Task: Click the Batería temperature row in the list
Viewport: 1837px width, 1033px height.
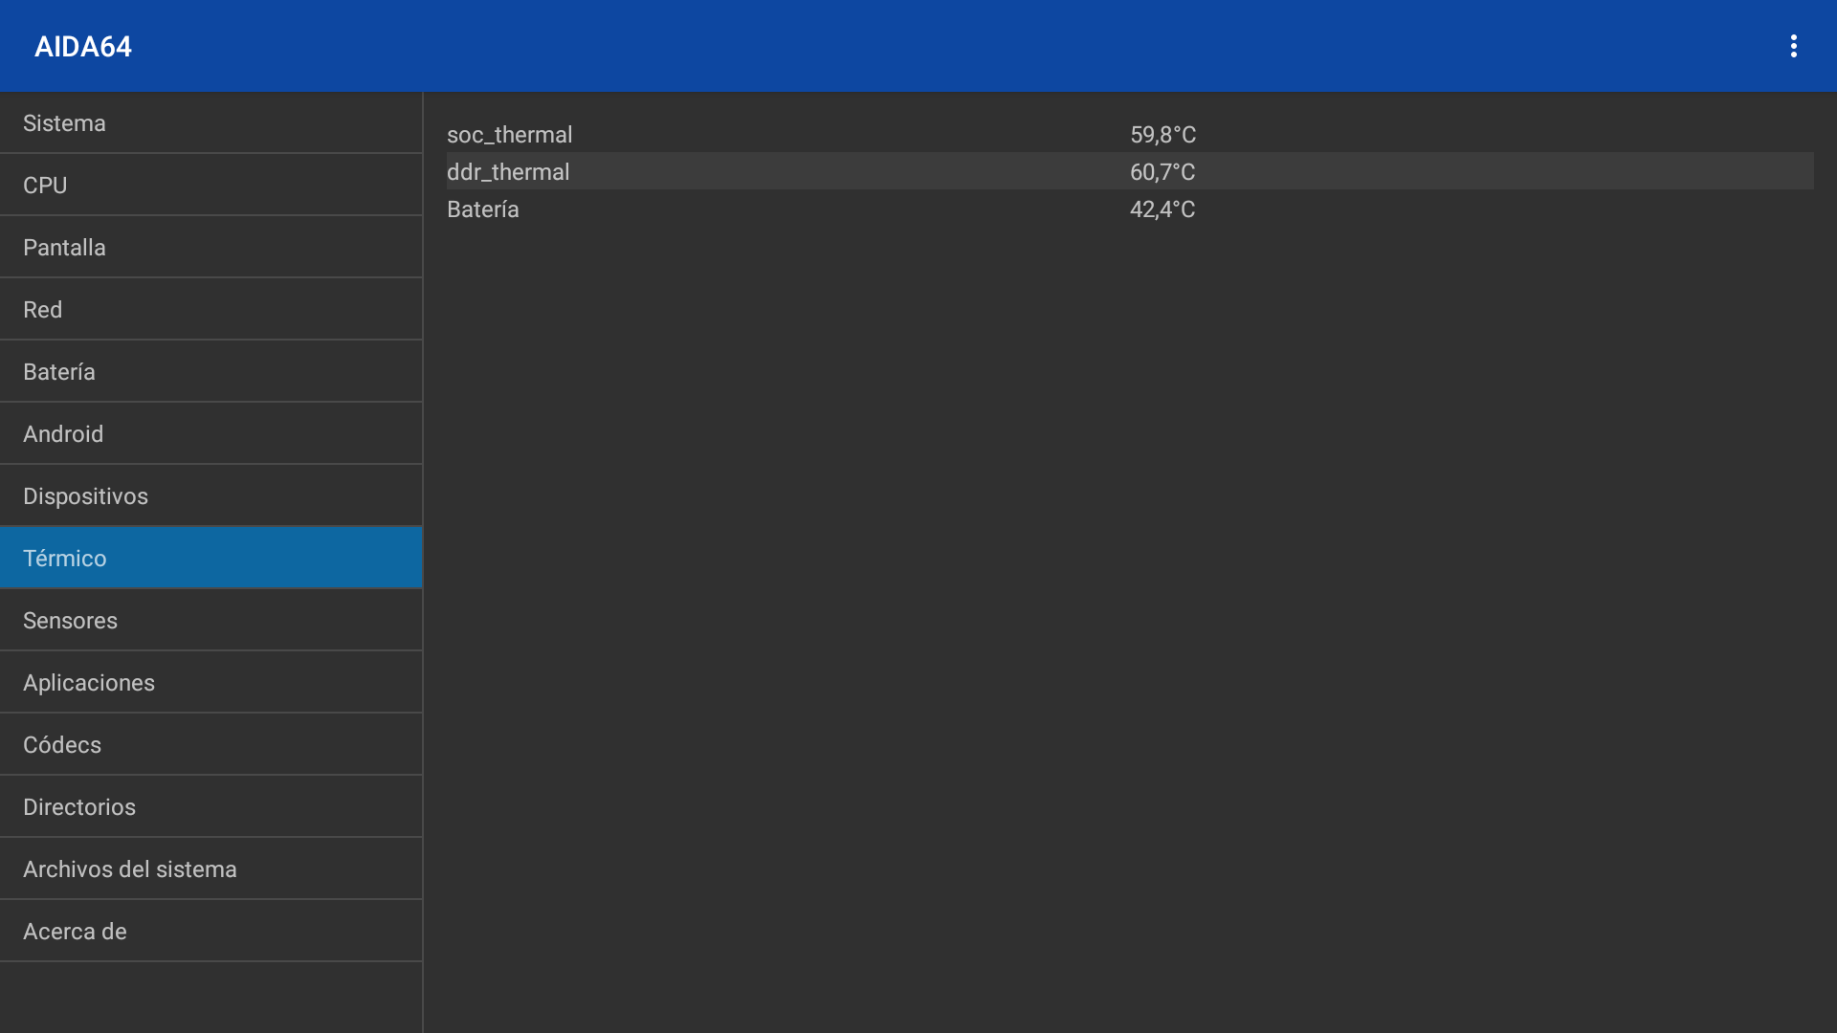Action: (x=1129, y=209)
